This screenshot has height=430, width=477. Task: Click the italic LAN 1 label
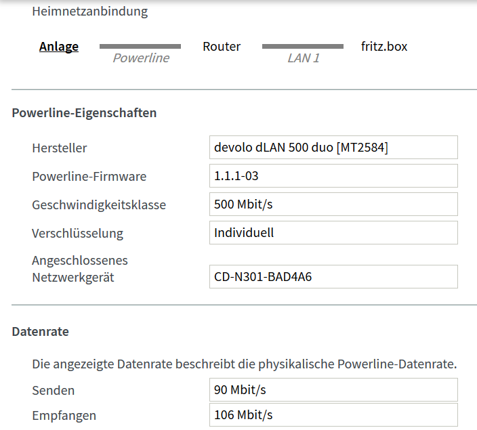coord(304,58)
